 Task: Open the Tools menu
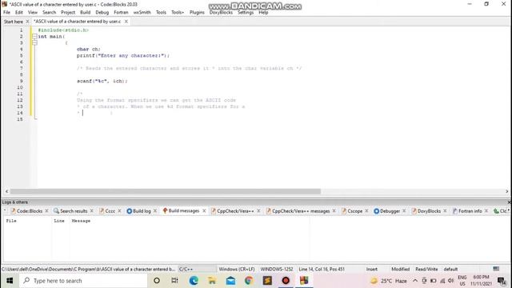click(x=161, y=13)
